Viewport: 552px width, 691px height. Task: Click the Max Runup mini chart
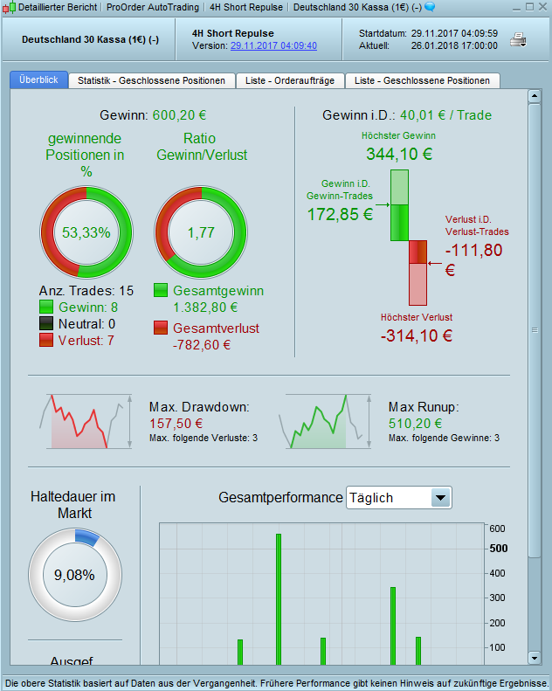325,422
